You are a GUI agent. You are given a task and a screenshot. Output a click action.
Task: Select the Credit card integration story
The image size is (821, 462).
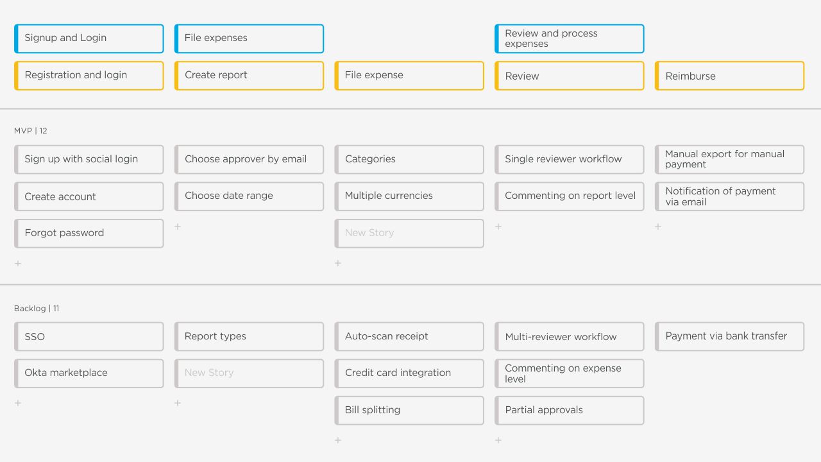point(409,373)
